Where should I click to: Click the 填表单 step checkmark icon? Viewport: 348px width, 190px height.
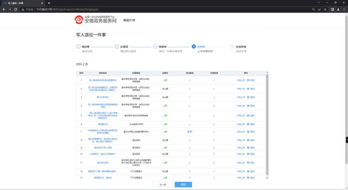[155, 47]
